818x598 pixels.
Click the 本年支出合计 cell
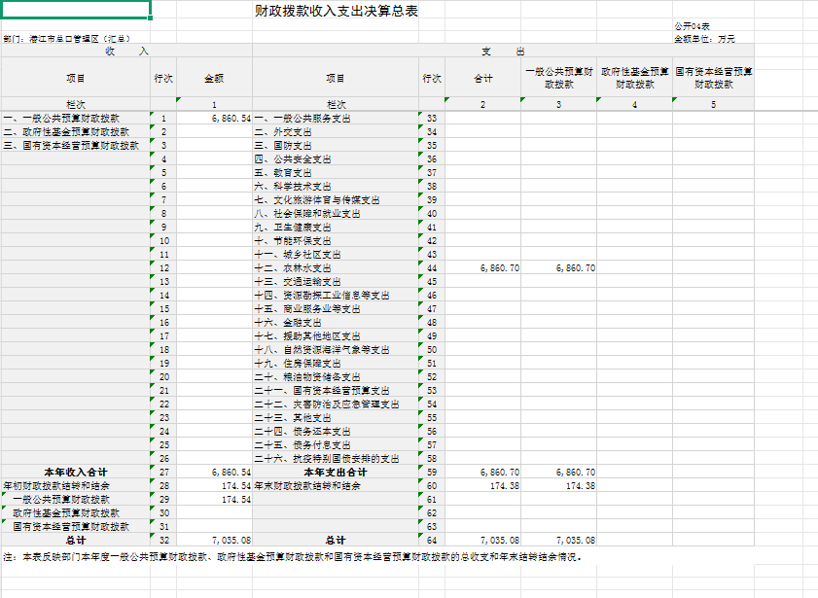coord(335,473)
